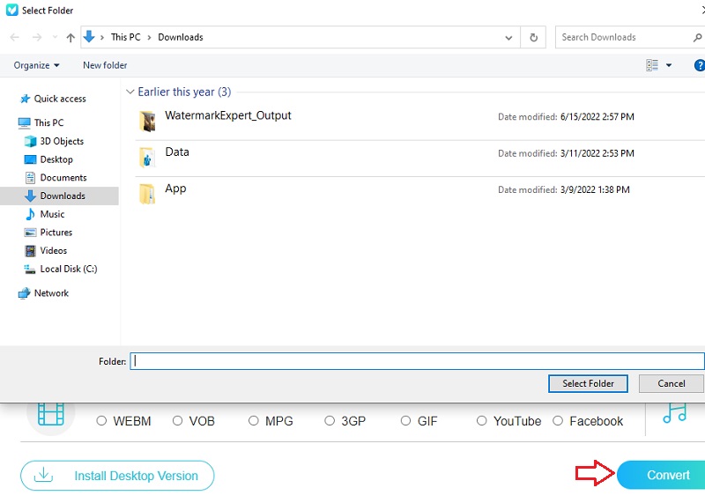This screenshot has height=503, width=705.
Task: Open Music in sidebar
Action: 52,214
